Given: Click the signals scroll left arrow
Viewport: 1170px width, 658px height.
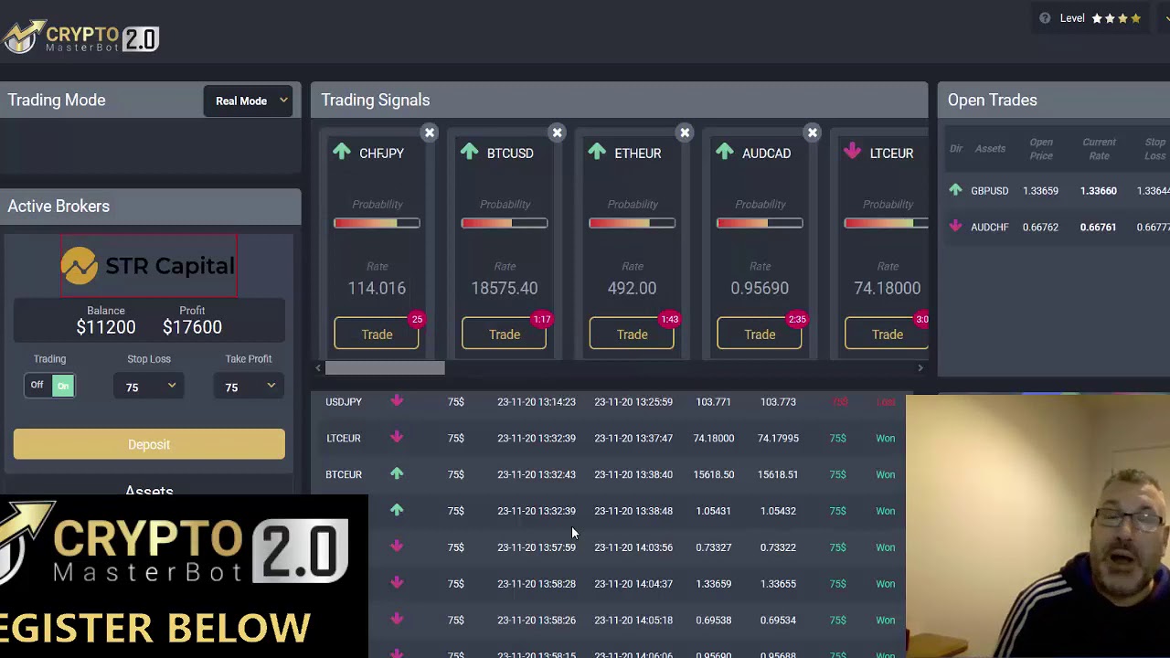Looking at the screenshot, I should point(318,367).
